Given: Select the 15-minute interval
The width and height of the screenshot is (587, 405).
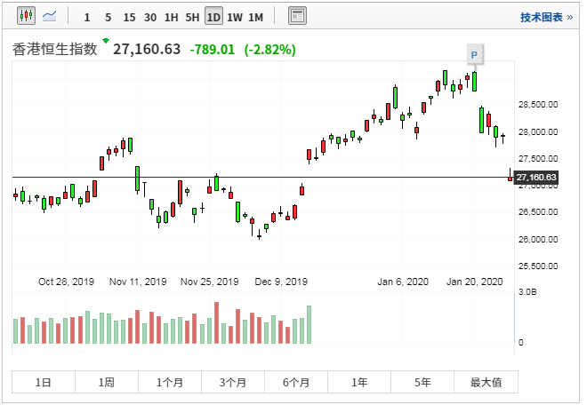Looking at the screenshot, I should [x=129, y=17].
